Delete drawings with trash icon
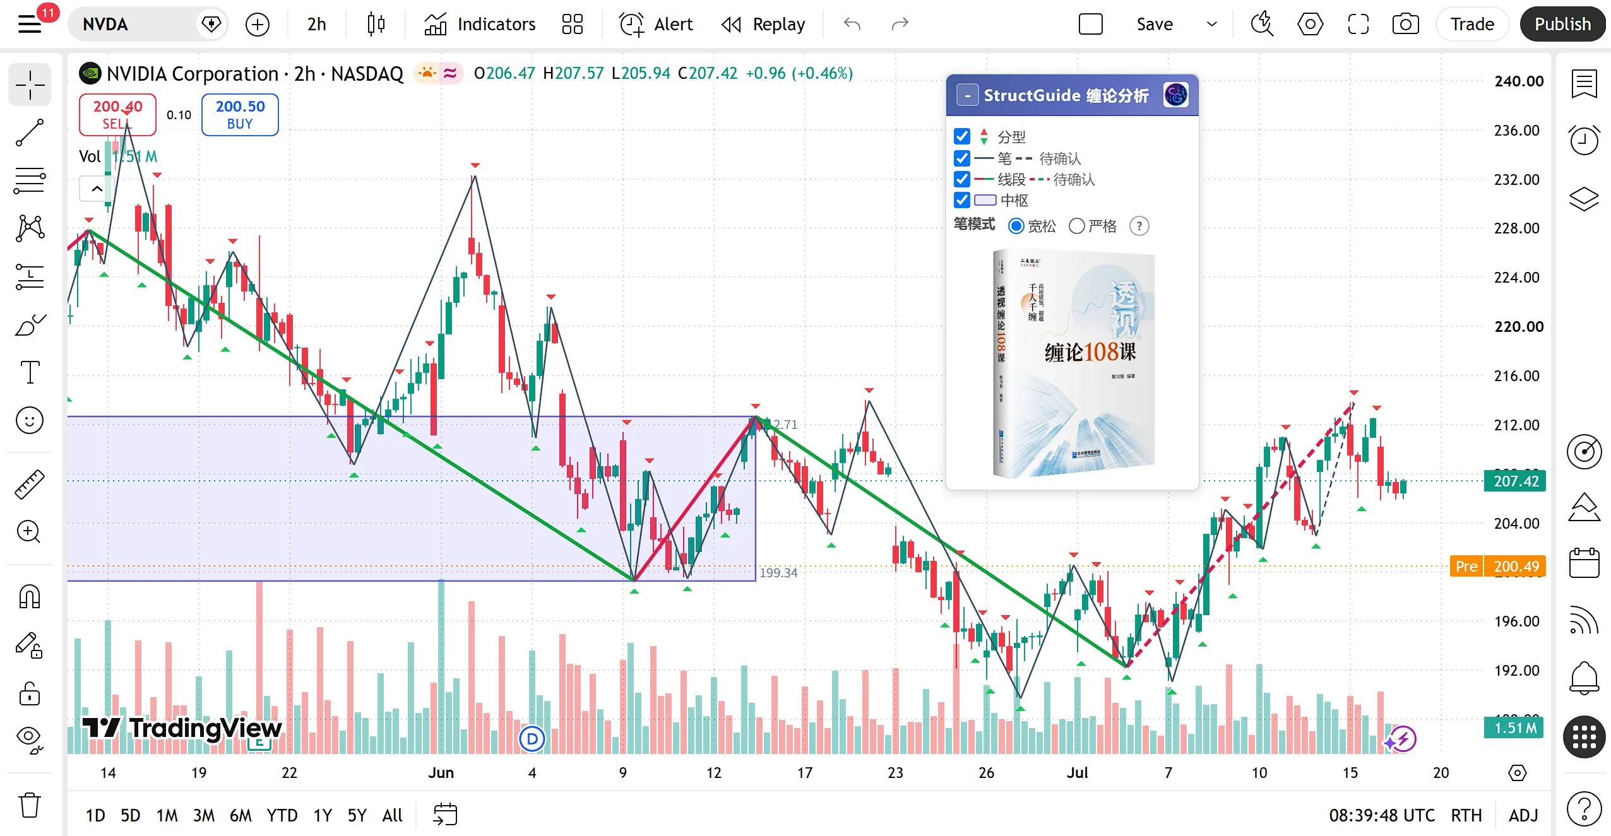This screenshot has height=836, width=1611. point(30,805)
